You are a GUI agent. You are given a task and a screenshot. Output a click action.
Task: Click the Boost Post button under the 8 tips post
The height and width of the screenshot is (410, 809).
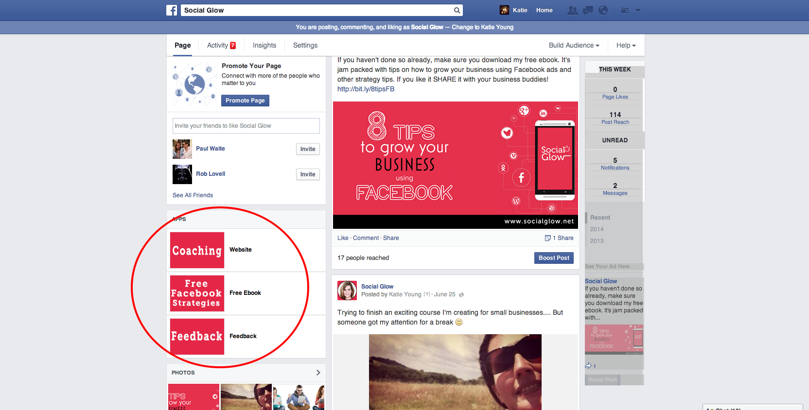click(554, 258)
